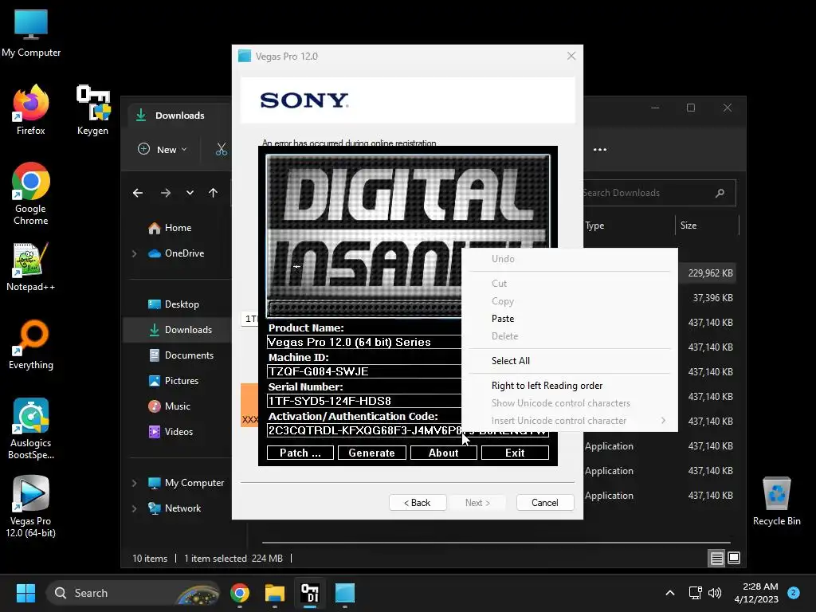Sort Explorer files by Size column
This screenshot has height=612, width=816.
coord(707,226)
